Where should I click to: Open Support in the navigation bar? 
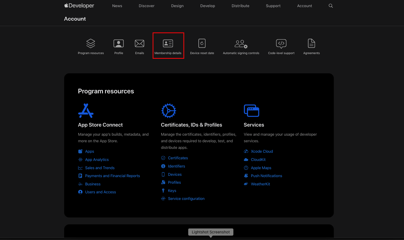coord(273,6)
